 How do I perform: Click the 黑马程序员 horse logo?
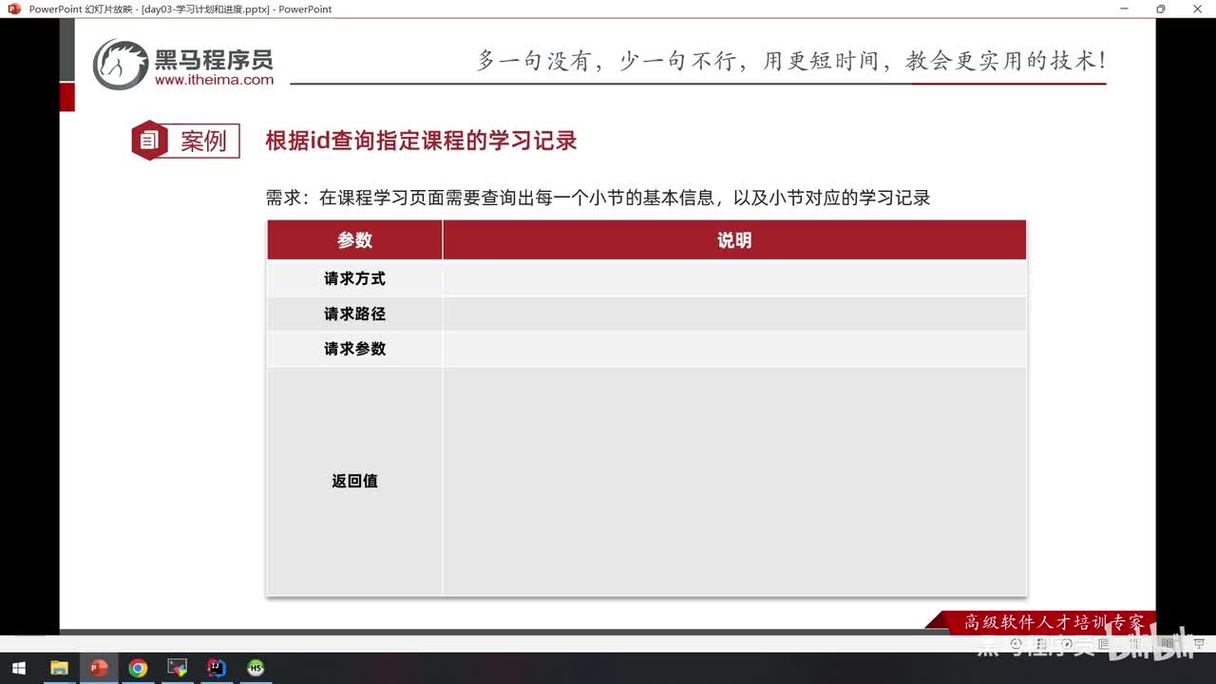120,65
